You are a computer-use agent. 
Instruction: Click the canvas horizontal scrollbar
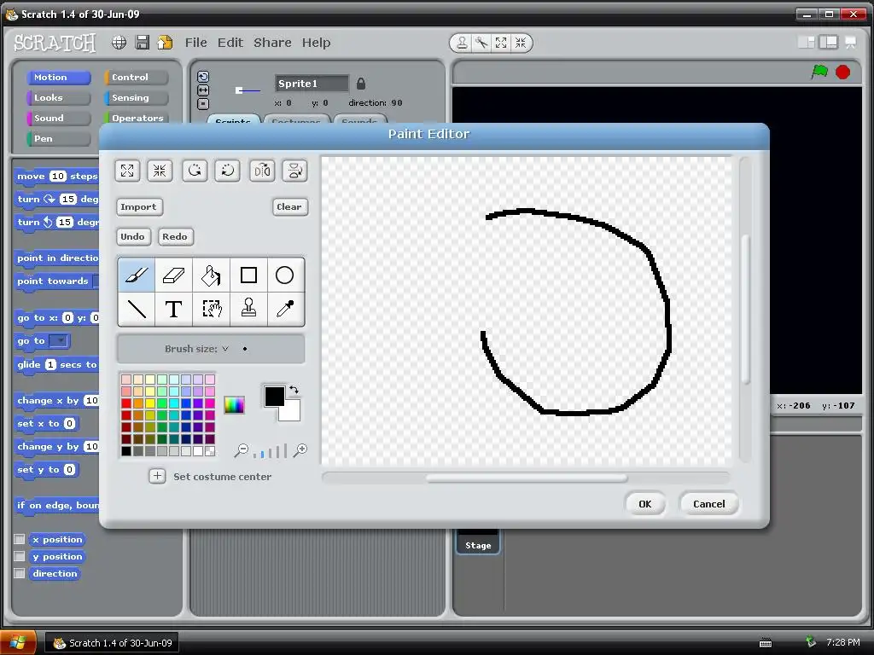coord(526,478)
